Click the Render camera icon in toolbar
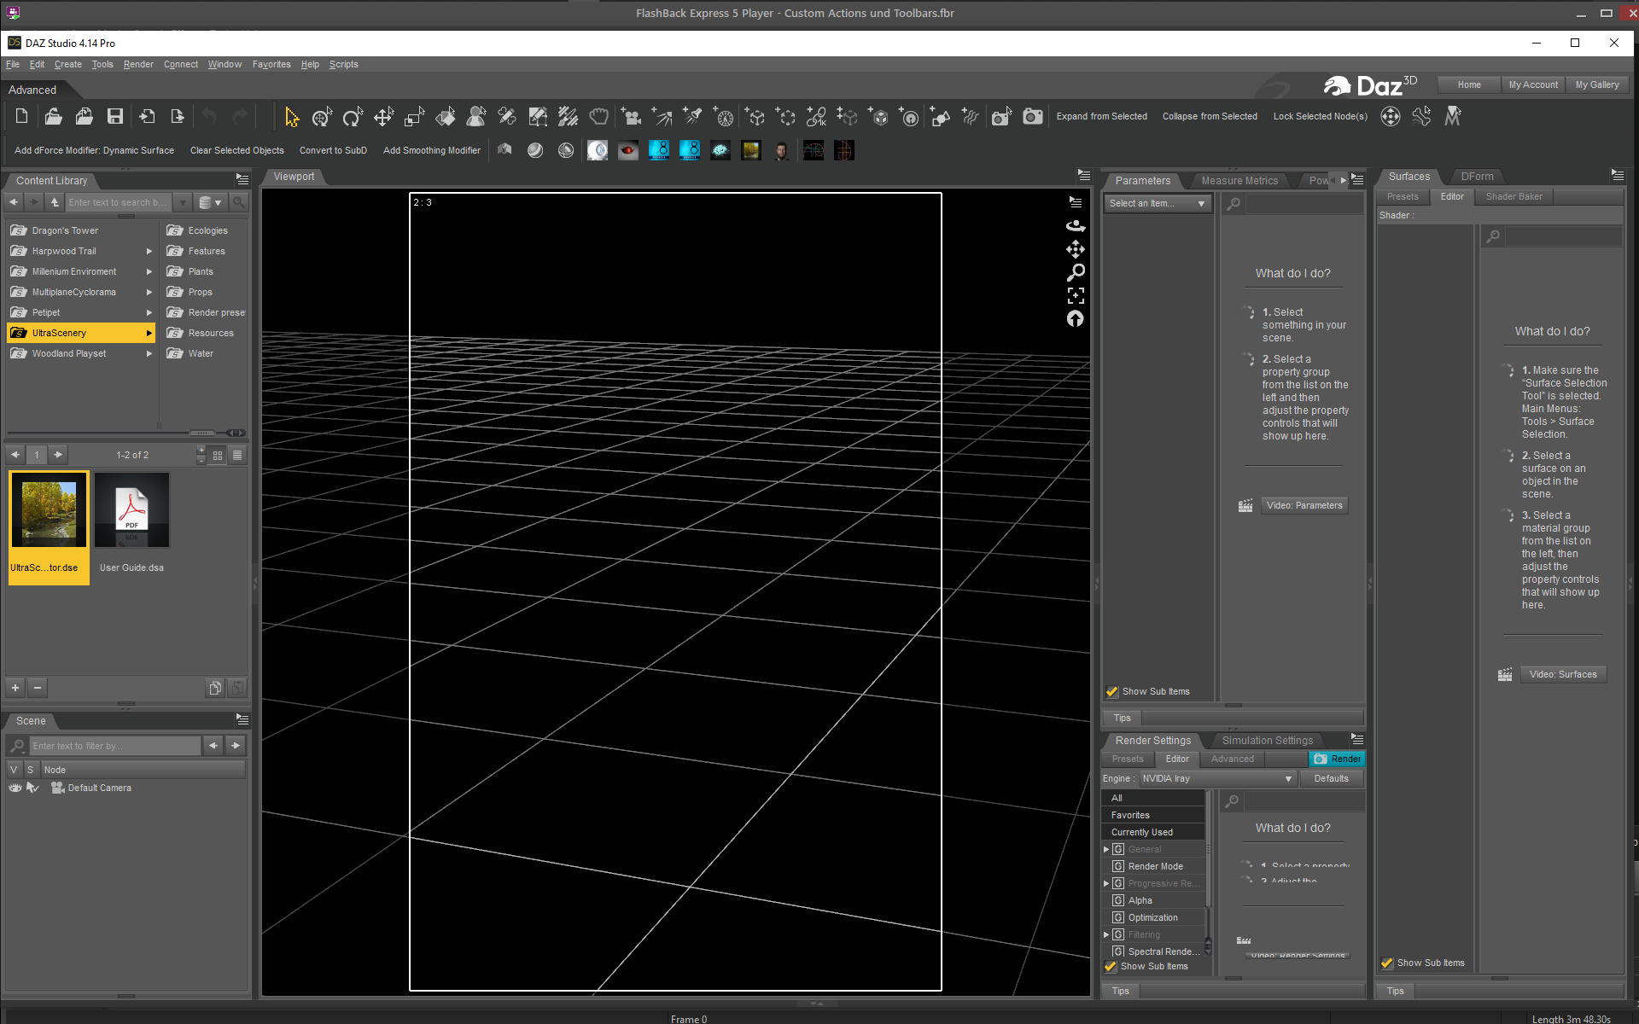 coord(1032,117)
